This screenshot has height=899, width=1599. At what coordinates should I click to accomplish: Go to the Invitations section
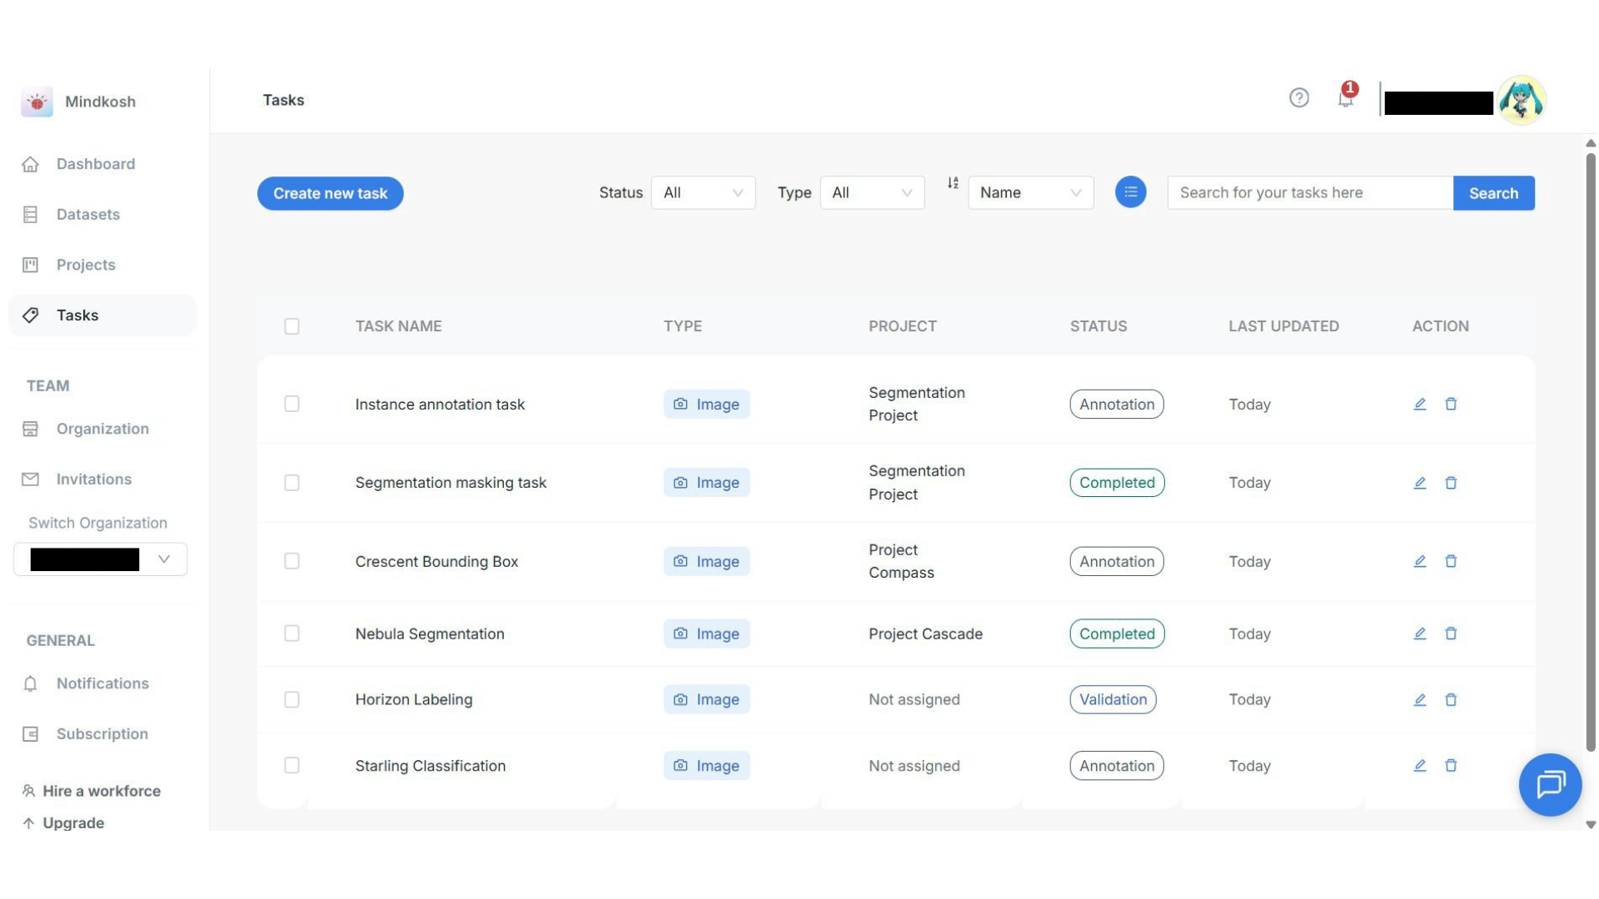click(93, 479)
